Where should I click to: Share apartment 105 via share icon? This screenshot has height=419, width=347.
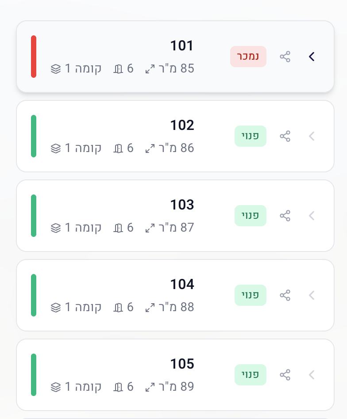click(285, 375)
